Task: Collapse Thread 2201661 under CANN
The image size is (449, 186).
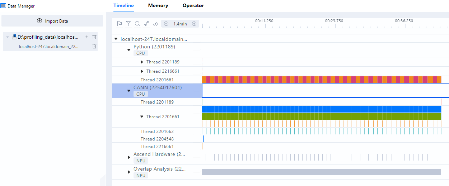Action: click(142, 116)
